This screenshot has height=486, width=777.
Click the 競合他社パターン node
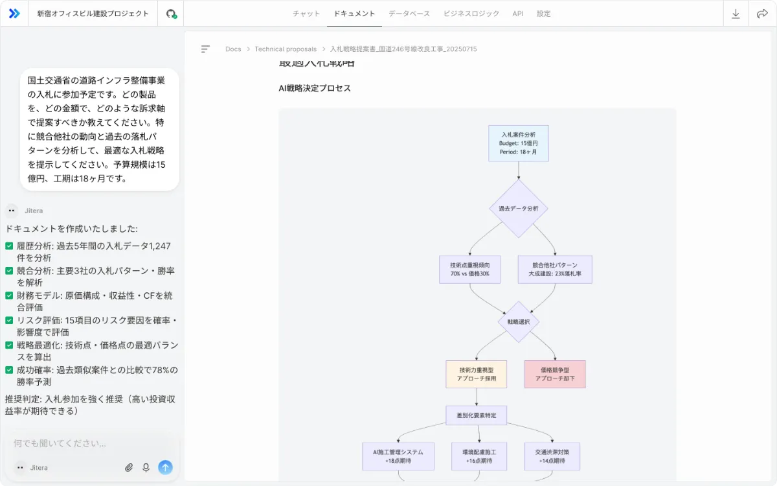pyautogui.click(x=555, y=270)
